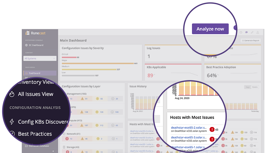
Task: Click the lightning bolt icon beside Config KBs Discovered
Action: point(12,122)
